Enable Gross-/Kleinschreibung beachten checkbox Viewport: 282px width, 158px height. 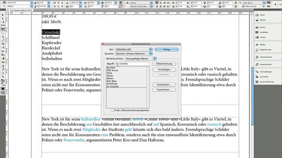coord(112,110)
